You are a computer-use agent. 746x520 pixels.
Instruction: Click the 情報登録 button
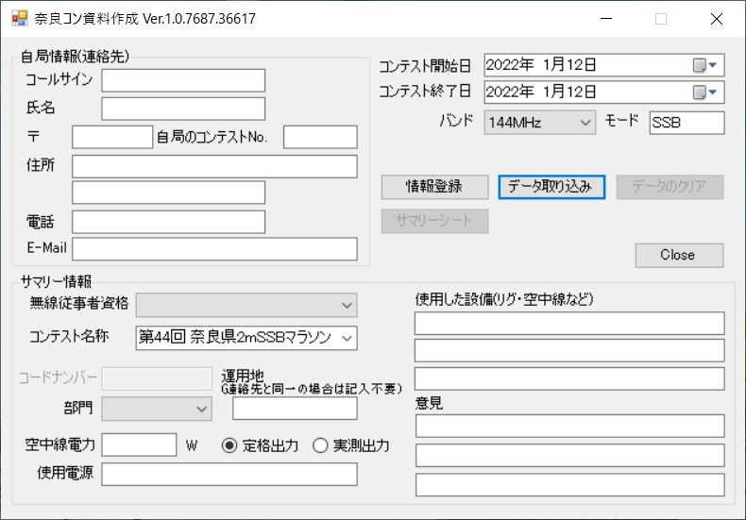(x=434, y=187)
